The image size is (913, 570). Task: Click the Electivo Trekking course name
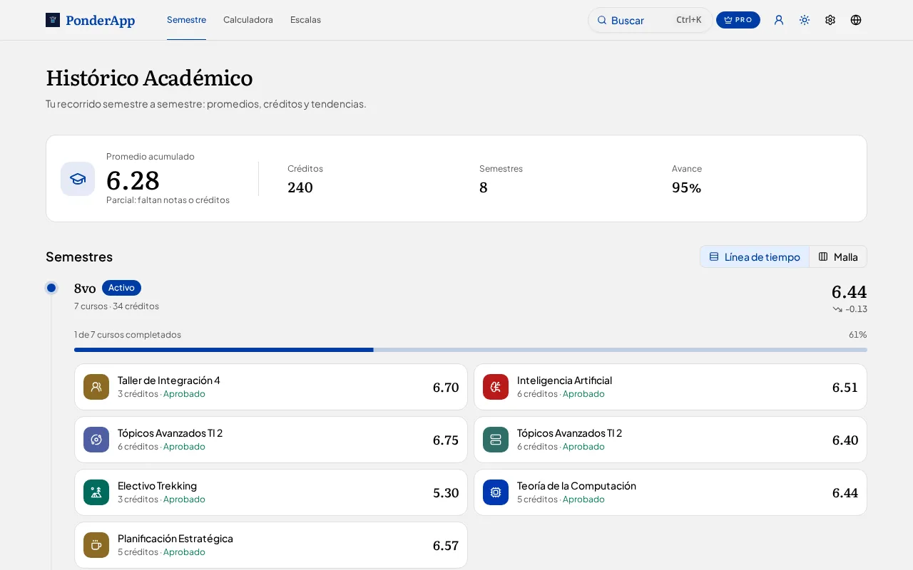[157, 486]
